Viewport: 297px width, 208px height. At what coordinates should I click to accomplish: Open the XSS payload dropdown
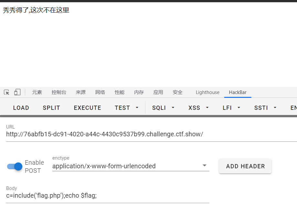pyautogui.click(x=198, y=108)
